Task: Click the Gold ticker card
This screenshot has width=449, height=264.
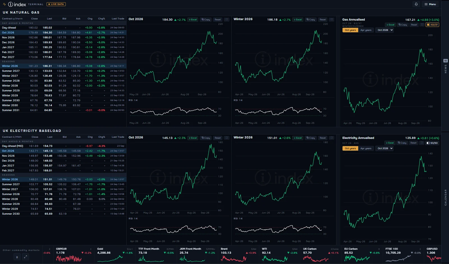Action: [x=115, y=255]
